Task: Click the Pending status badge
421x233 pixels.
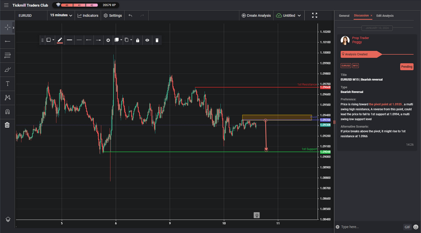Action: (407, 67)
